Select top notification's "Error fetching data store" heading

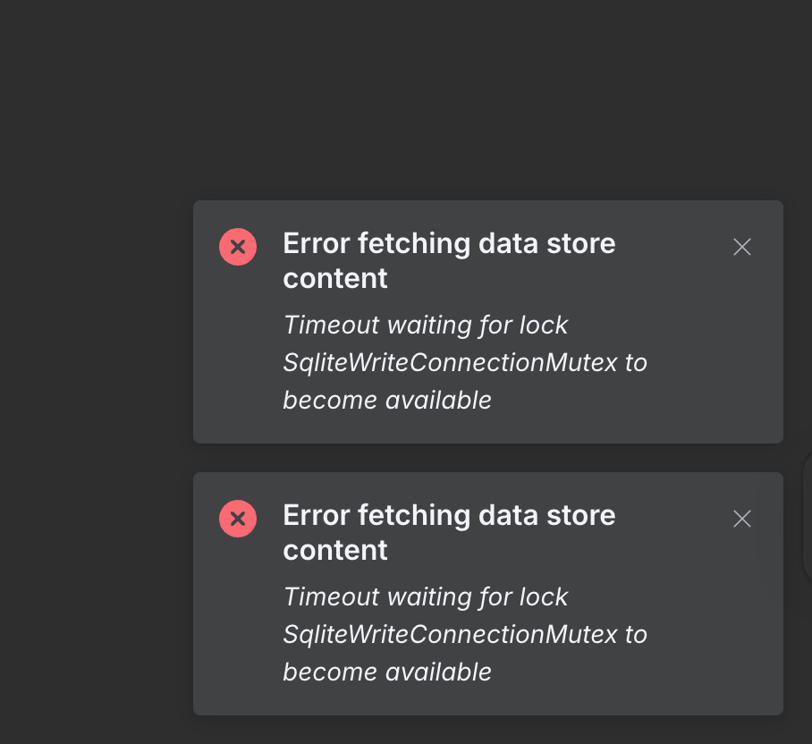[x=449, y=243]
